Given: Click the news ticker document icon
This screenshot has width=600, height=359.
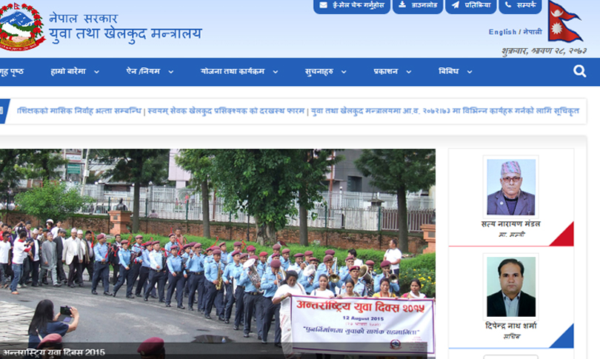Looking at the screenshot, I should 1,111.
